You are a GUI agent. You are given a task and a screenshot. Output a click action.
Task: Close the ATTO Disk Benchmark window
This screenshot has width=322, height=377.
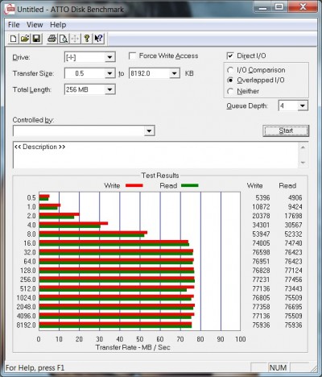[x=303, y=7]
